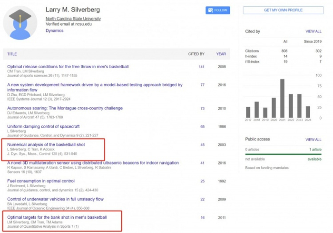Click the 141 citation count

tap(201, 67)
